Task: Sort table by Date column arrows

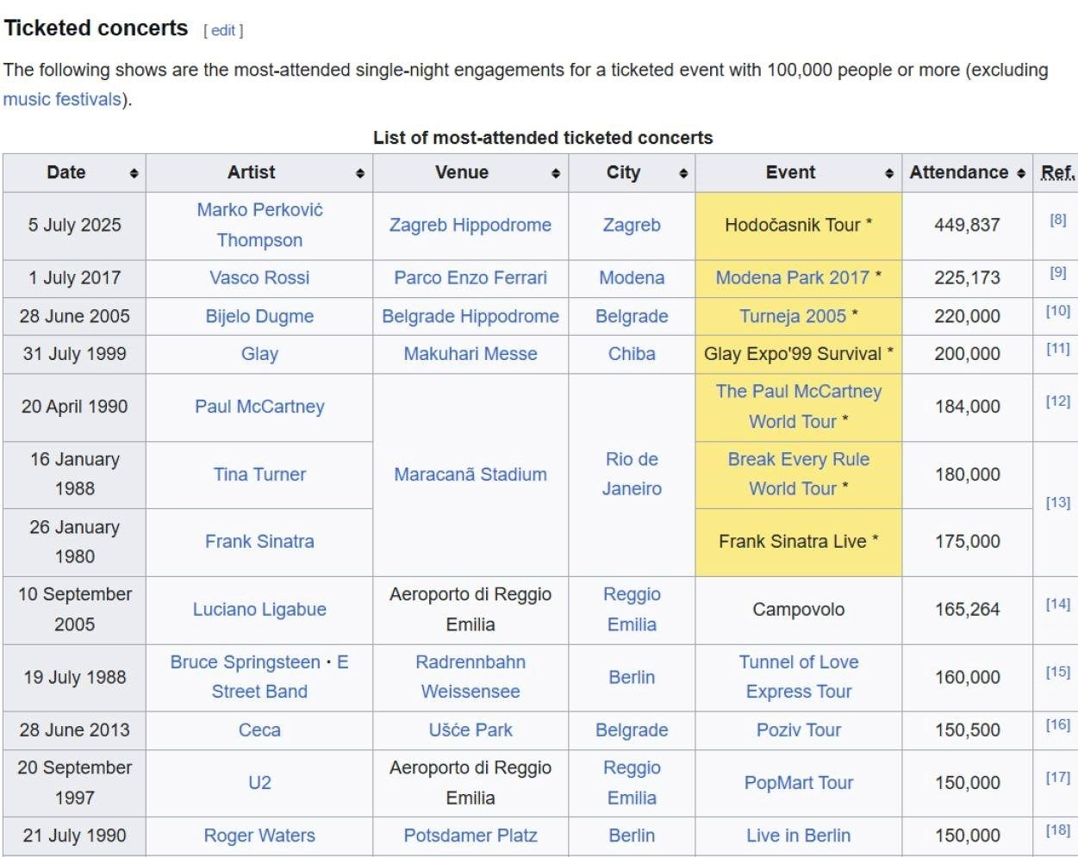Action: tap(134, 174)
